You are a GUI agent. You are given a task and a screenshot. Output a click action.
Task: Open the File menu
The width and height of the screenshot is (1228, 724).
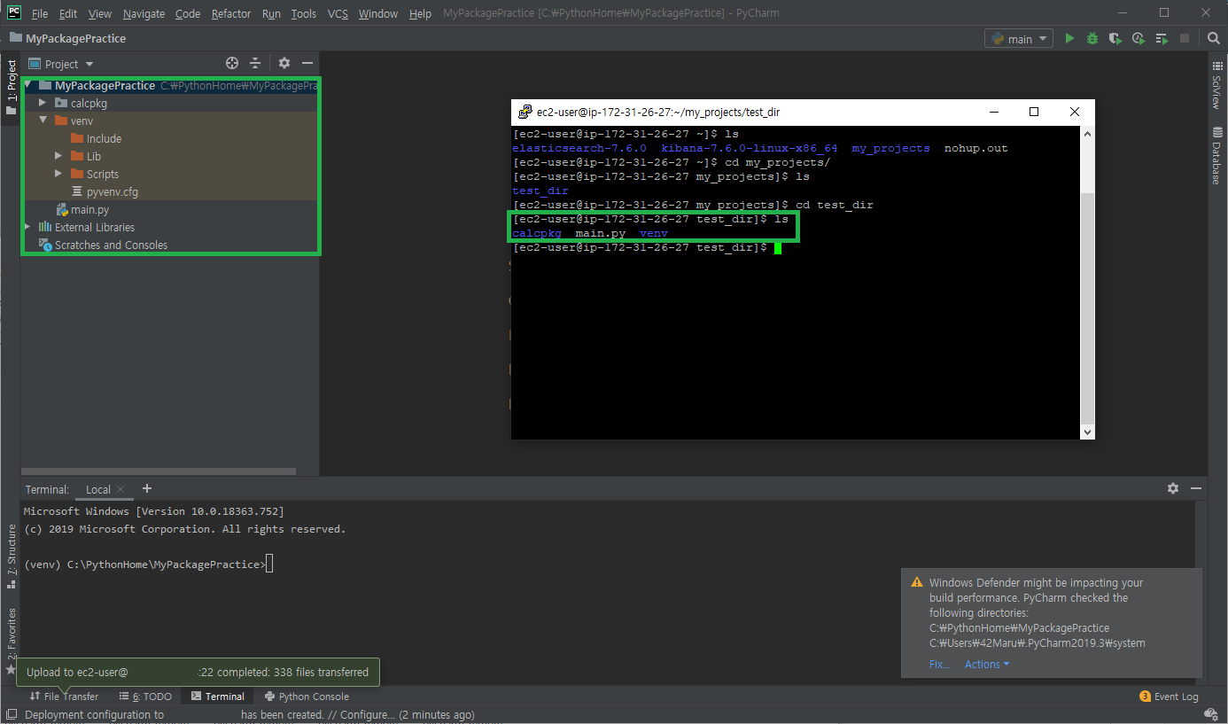click(40, 13)
